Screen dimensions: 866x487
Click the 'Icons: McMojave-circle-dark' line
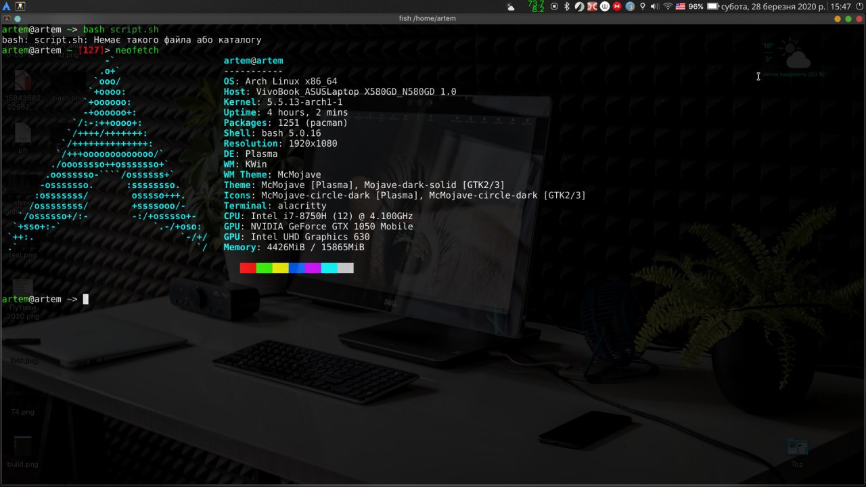(405, 195)
